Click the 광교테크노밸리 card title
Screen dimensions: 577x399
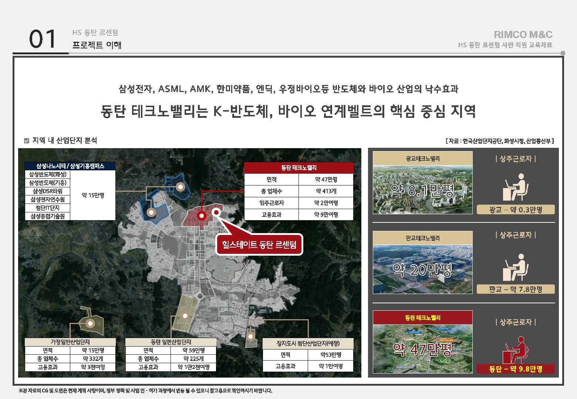423,158
